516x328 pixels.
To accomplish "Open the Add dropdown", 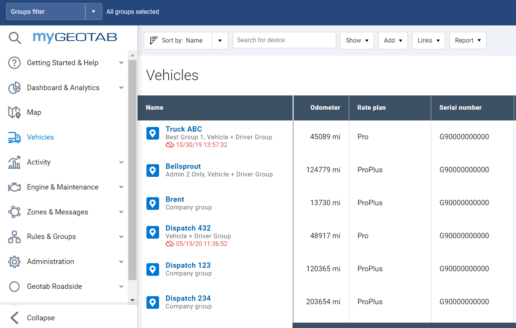I will pos(393,40).
